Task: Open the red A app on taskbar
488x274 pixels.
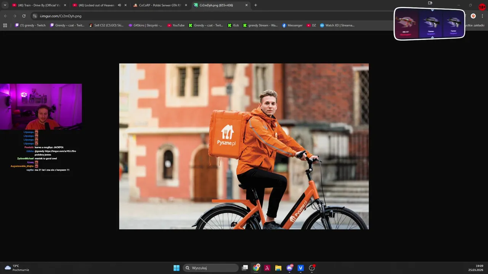Action: pyautogui.click(x=267, y=268)
